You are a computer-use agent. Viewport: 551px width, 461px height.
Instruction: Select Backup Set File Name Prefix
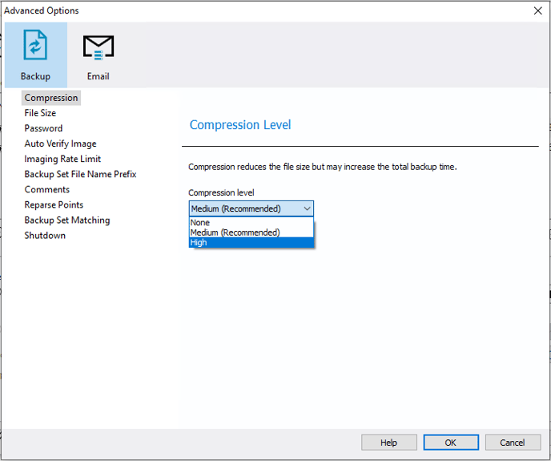[80, 174]
